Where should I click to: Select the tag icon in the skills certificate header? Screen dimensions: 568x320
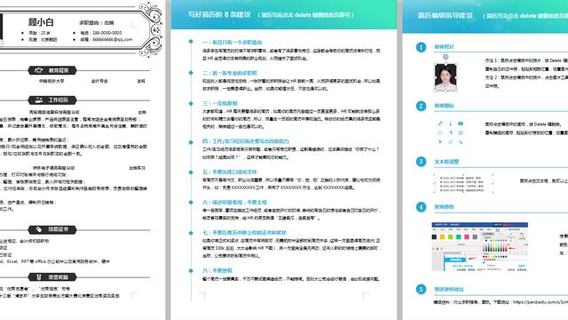point(39,229)
